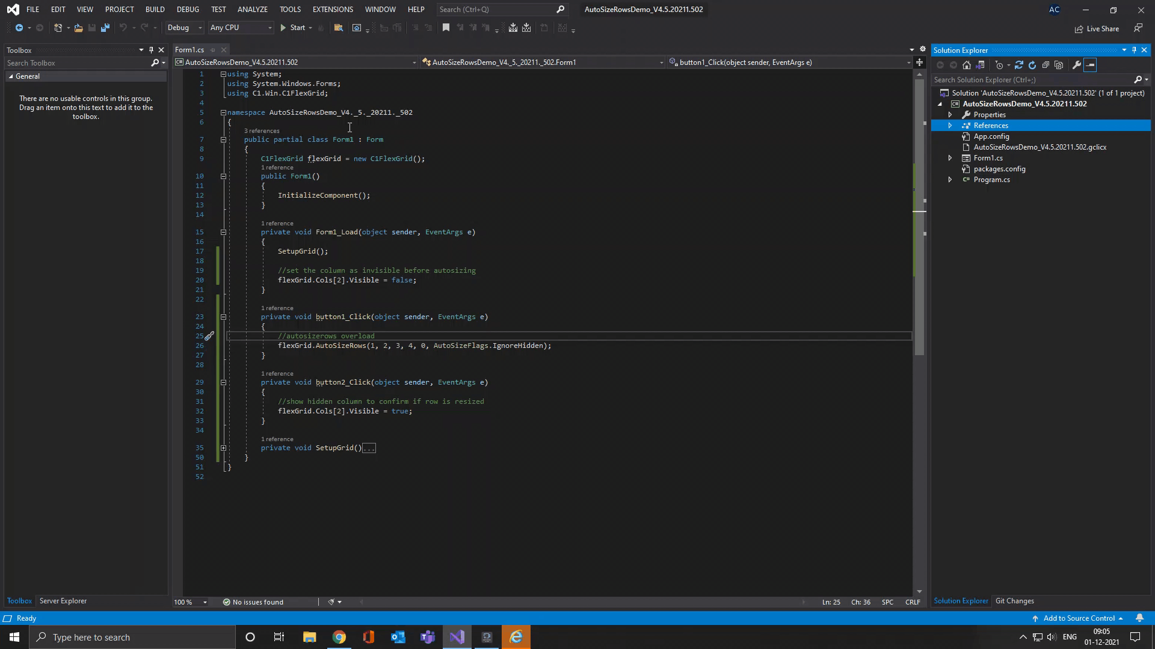Image resolution: width=1155 pixels, height=649 pixels.
Task: Click the Open File folder icon
Action: 78,28
